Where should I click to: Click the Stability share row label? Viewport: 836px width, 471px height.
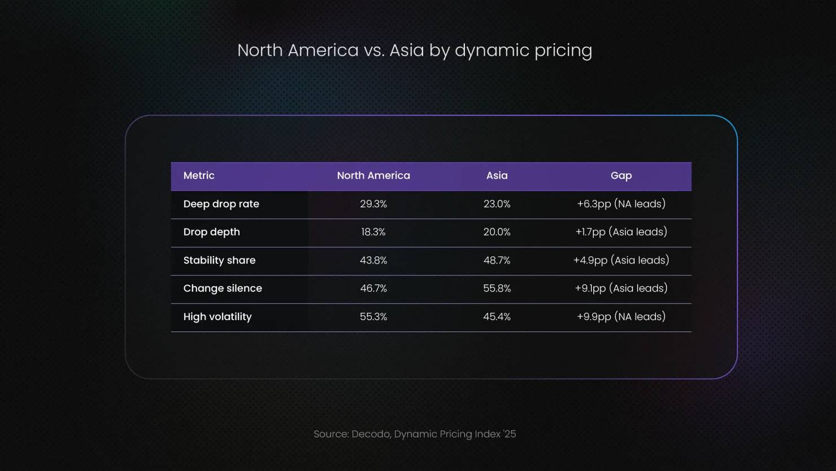[x=219, y=260]
